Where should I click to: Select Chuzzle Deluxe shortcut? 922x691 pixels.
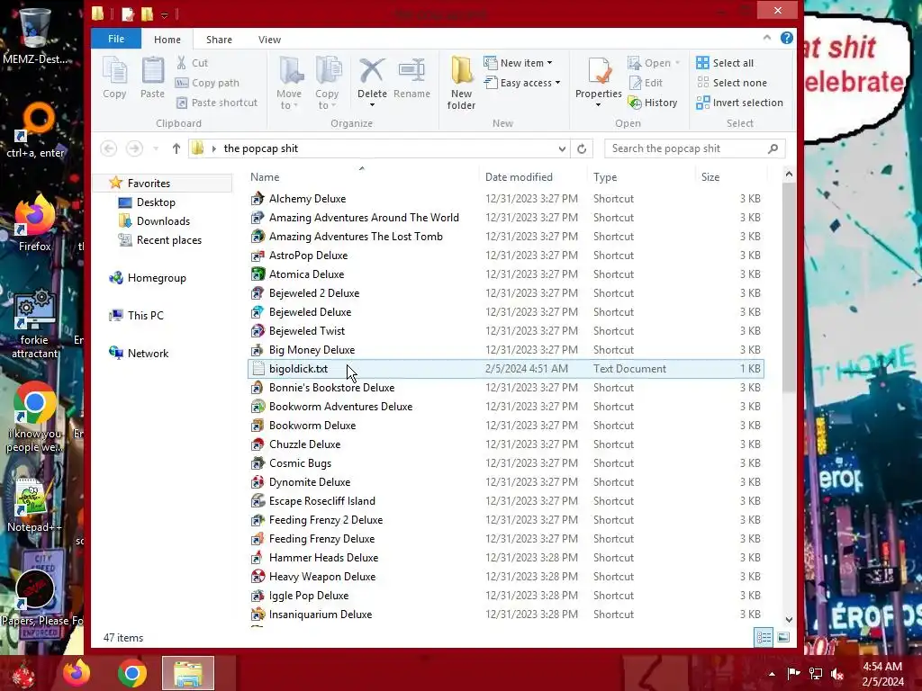[x=506, y=444]
